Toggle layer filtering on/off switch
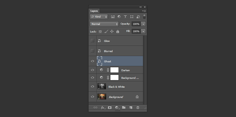 (x=144, y=17)
